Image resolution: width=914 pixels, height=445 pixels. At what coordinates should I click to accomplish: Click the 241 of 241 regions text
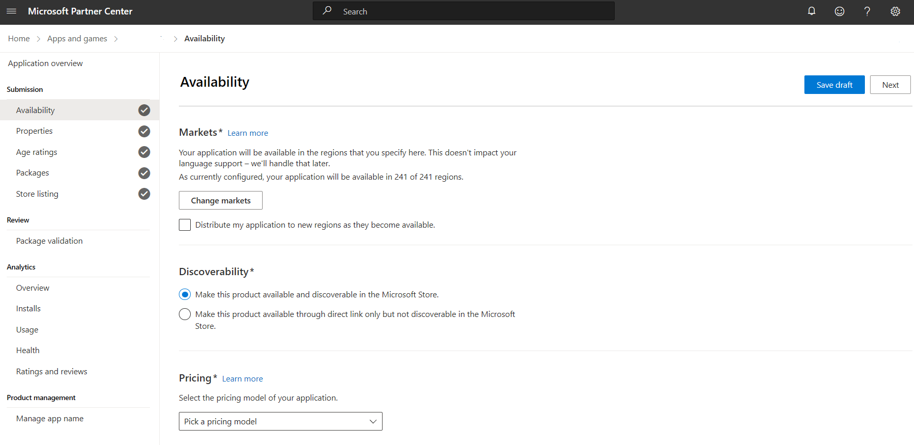(x=429, y=177)
